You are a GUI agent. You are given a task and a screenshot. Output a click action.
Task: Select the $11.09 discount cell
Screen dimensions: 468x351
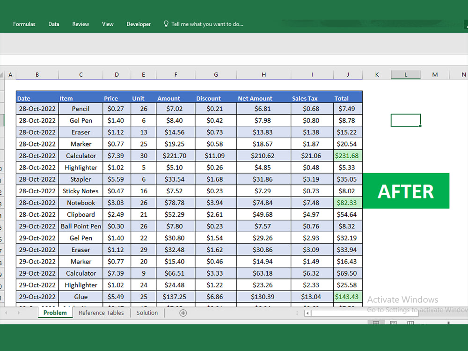216,156
